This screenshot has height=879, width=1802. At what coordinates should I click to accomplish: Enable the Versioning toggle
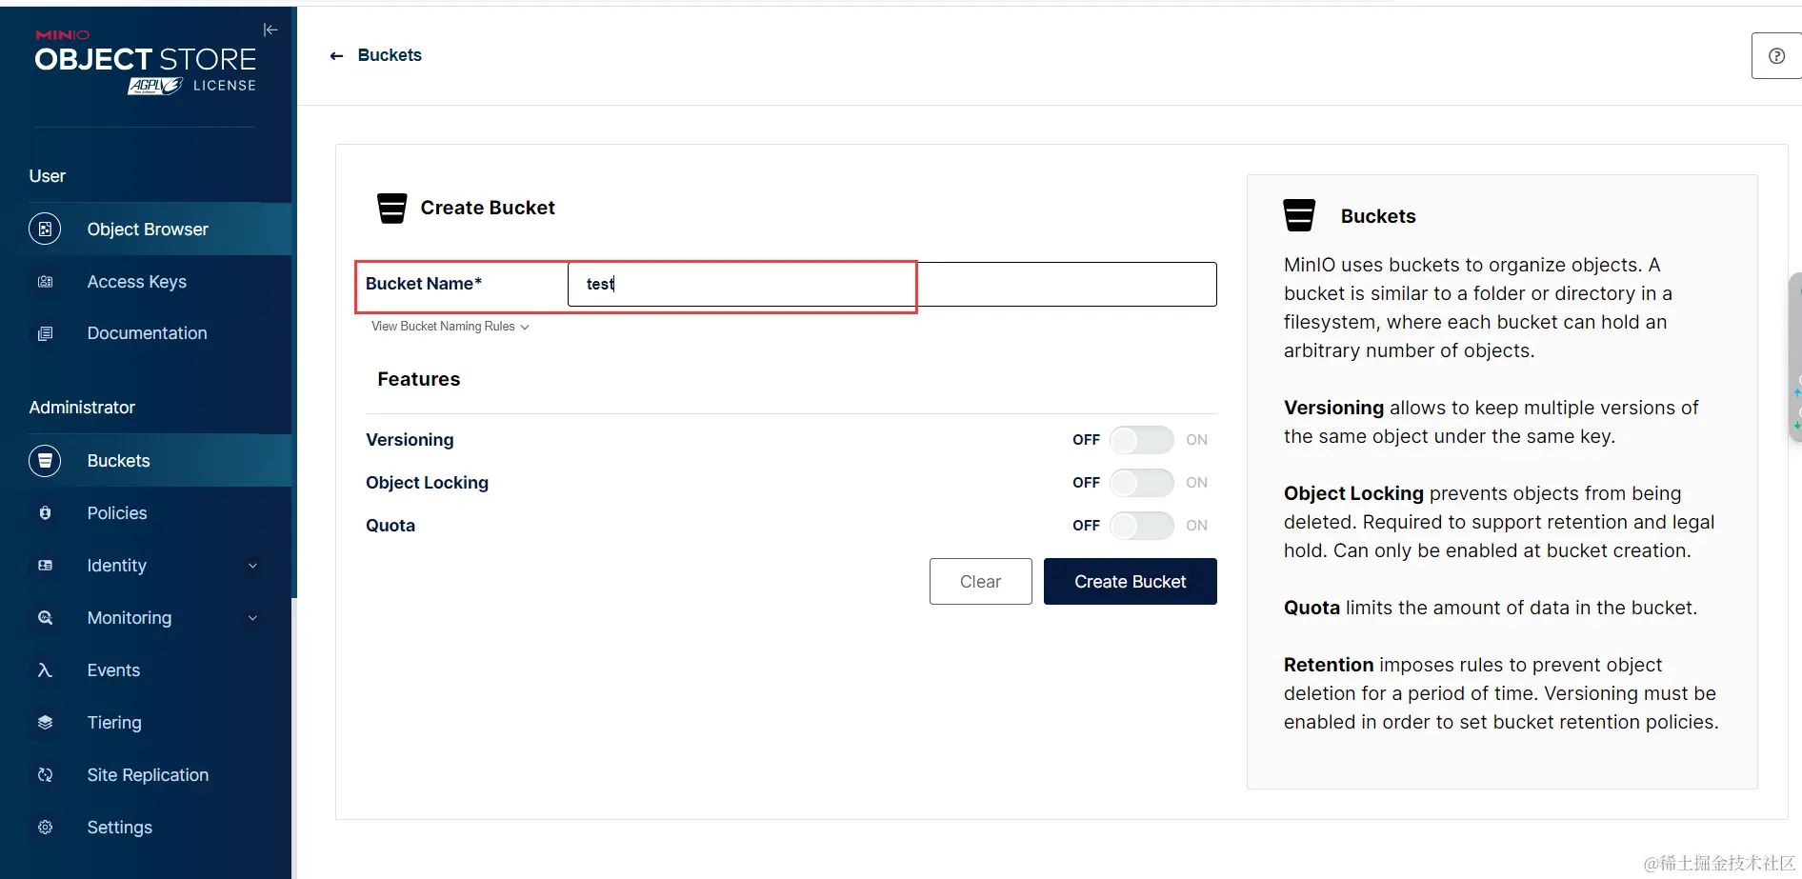coord(1141,440)
